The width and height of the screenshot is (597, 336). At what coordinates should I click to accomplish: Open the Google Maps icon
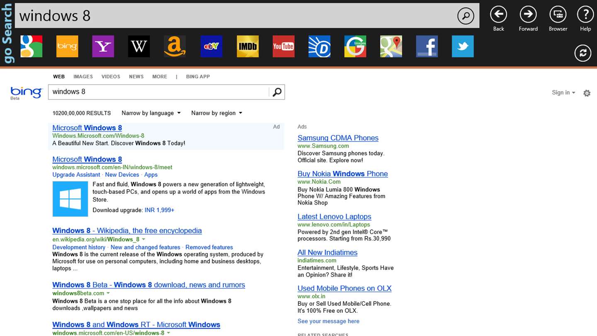coord(391,46)
